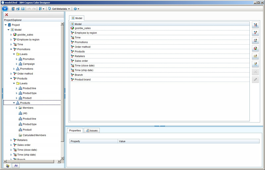Screen dimensions: 265x170
Task: Click New measure dimension layered icon
Action: click(255, 40)
